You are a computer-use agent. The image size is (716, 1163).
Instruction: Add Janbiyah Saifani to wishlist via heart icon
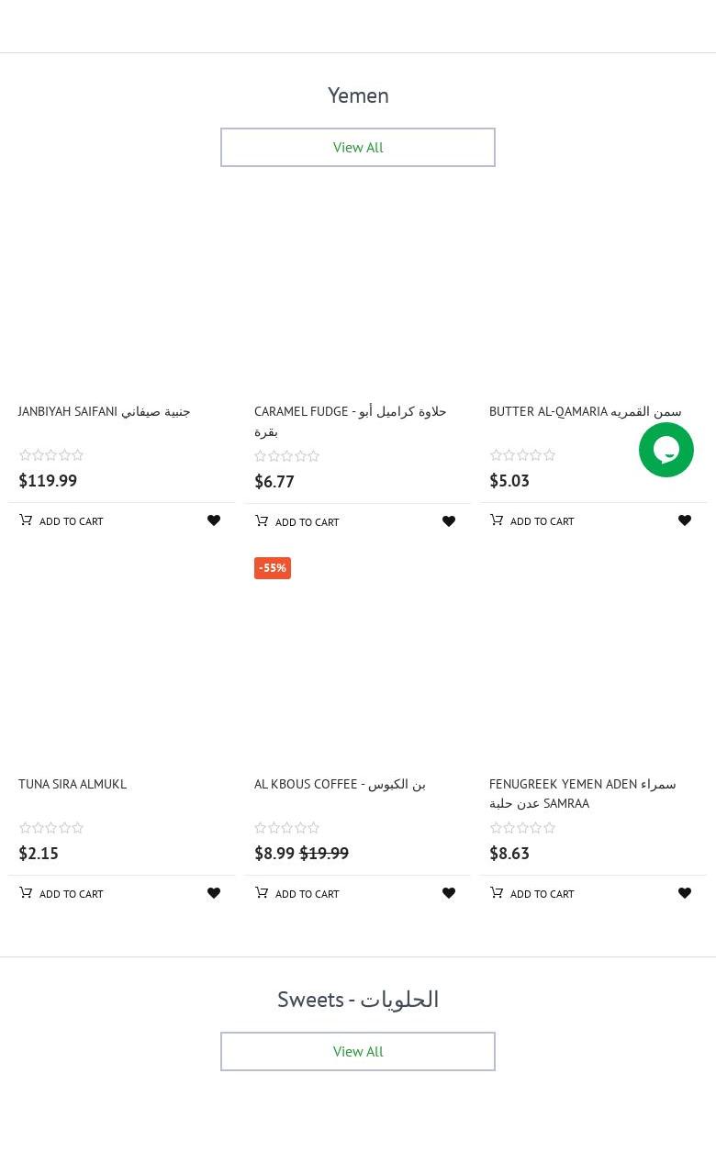click(214, 520)
